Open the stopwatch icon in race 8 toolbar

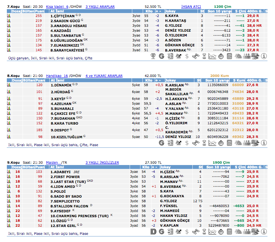[221, 143]
